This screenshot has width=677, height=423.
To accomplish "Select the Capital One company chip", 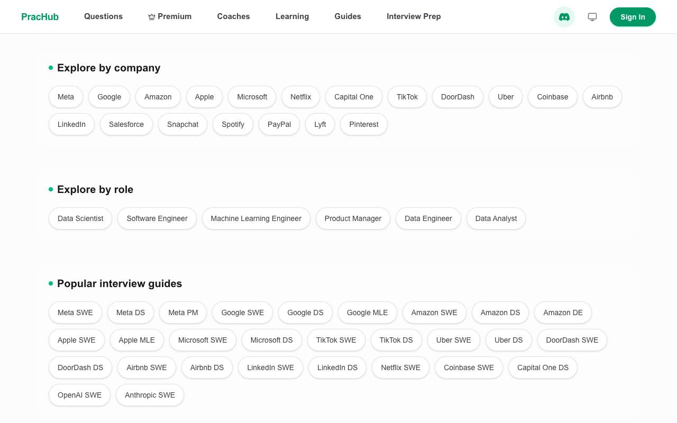I will pos(354,97).
